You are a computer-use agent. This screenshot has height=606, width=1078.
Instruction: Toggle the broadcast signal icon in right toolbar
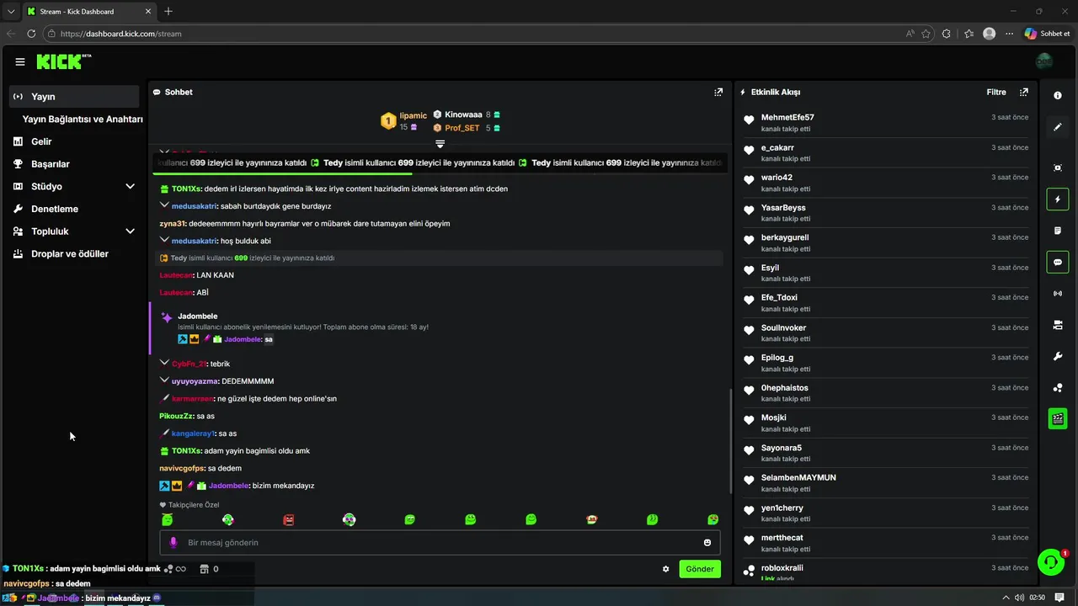1058,294
